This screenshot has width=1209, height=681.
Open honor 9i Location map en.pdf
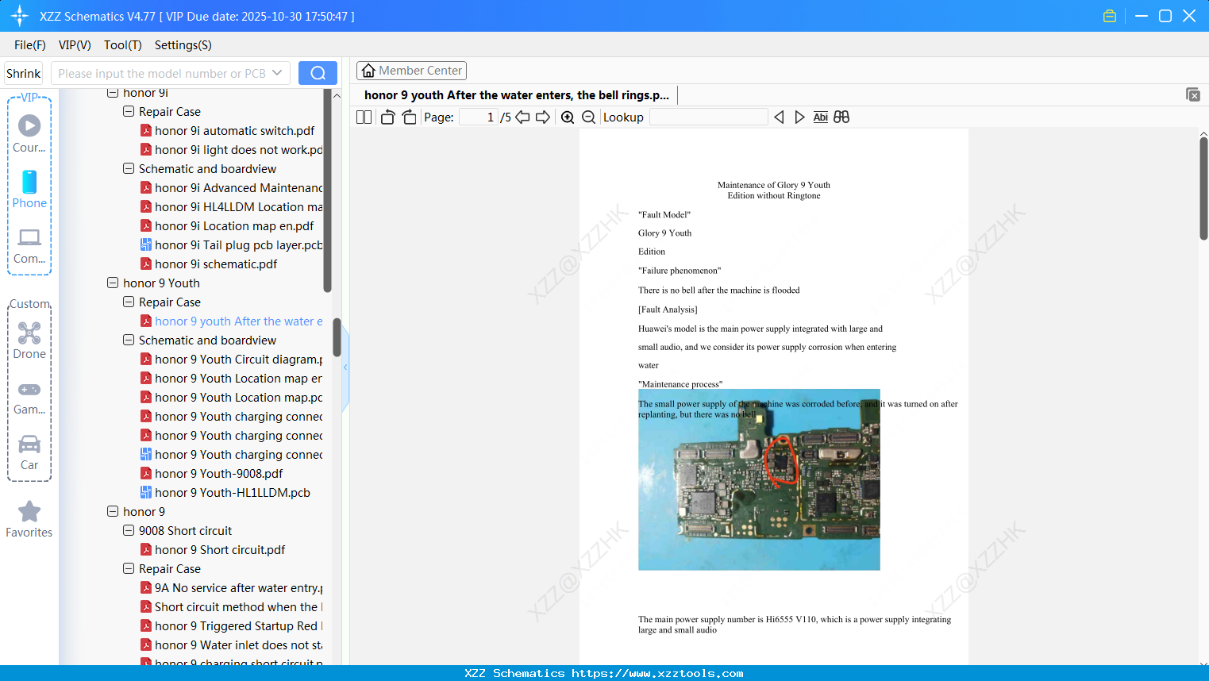(x=234, y=225)
